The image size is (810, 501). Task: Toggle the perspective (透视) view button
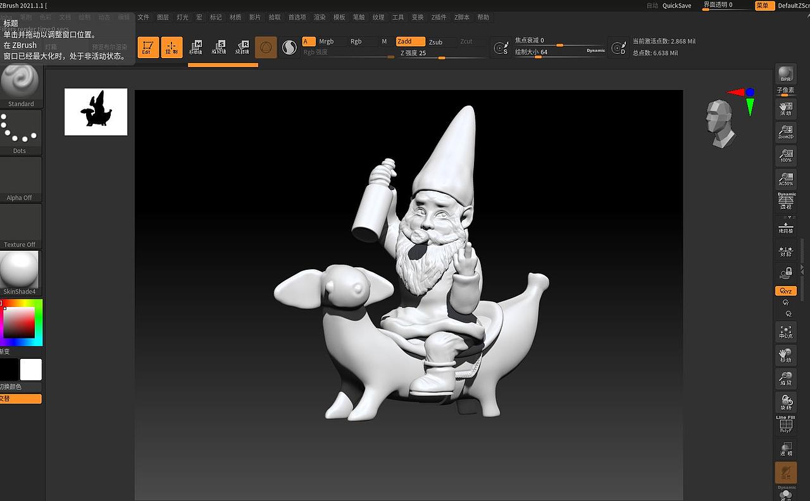click(x=786, y=202)
